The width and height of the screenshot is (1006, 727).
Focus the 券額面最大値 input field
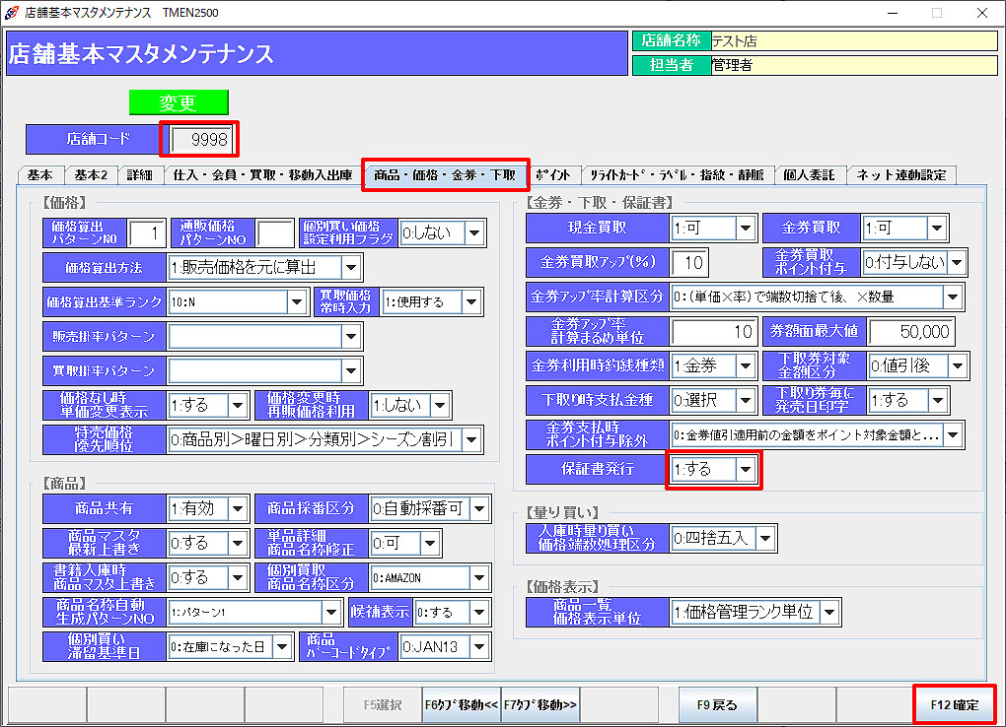tap(911, 332)
